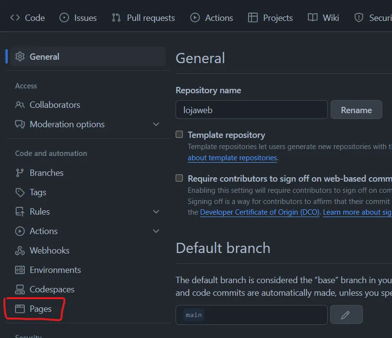Open the Projects tab label
The width and height of the screenshot is (392, 338).
coord(278,17)
